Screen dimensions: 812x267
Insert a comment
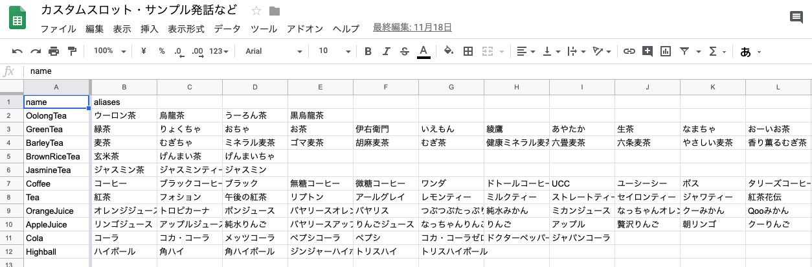[647, 51]
